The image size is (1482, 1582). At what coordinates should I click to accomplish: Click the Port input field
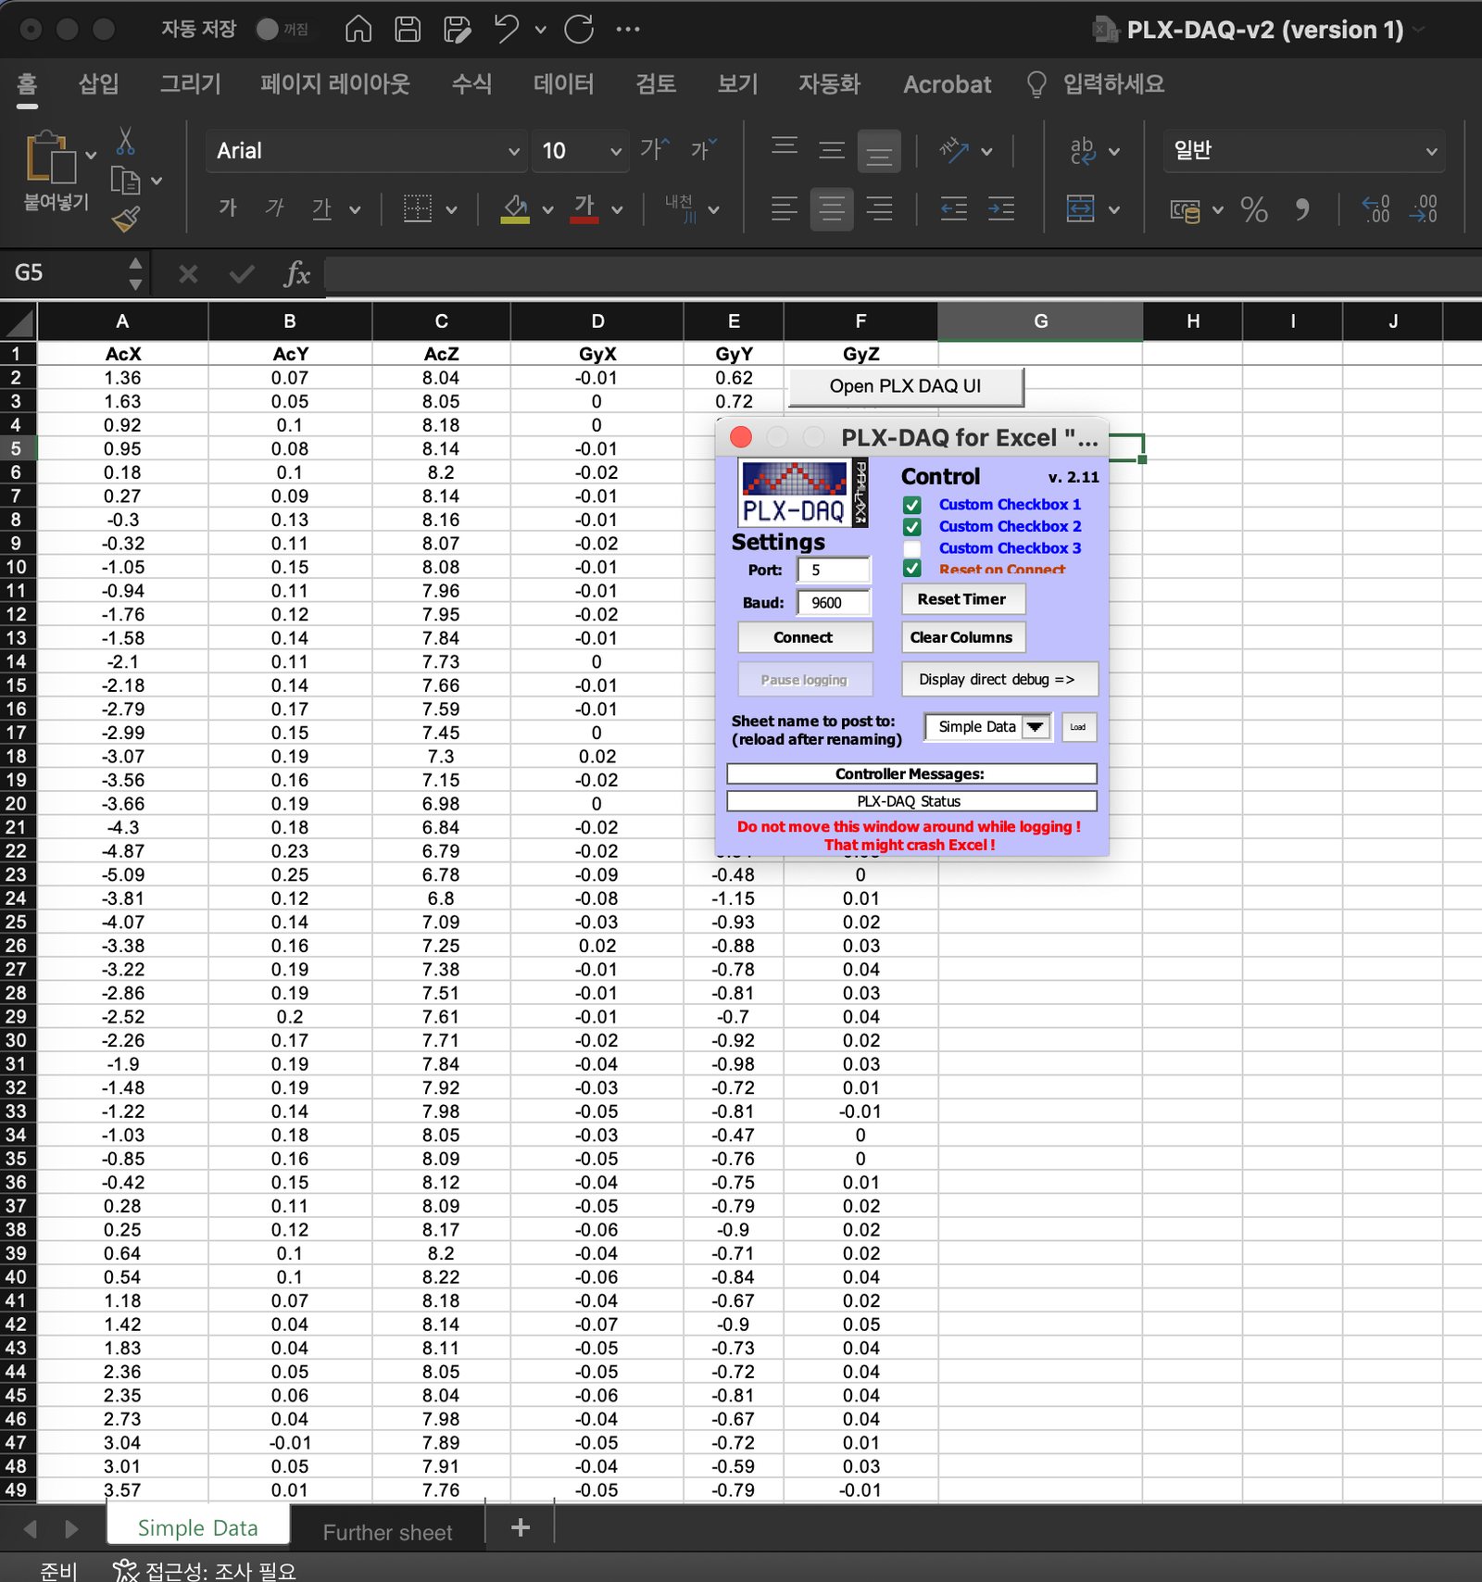coord(834,570)
